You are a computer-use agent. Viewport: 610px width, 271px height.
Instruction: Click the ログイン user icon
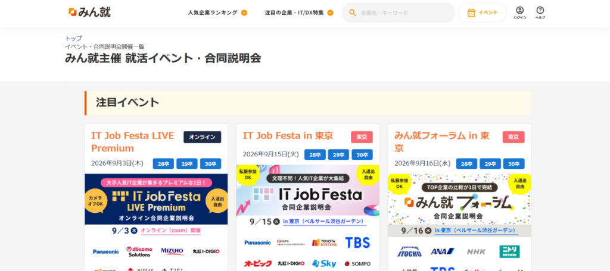pos(519,12)
